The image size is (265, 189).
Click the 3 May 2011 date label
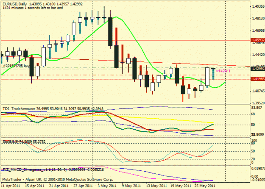[107, 186]
